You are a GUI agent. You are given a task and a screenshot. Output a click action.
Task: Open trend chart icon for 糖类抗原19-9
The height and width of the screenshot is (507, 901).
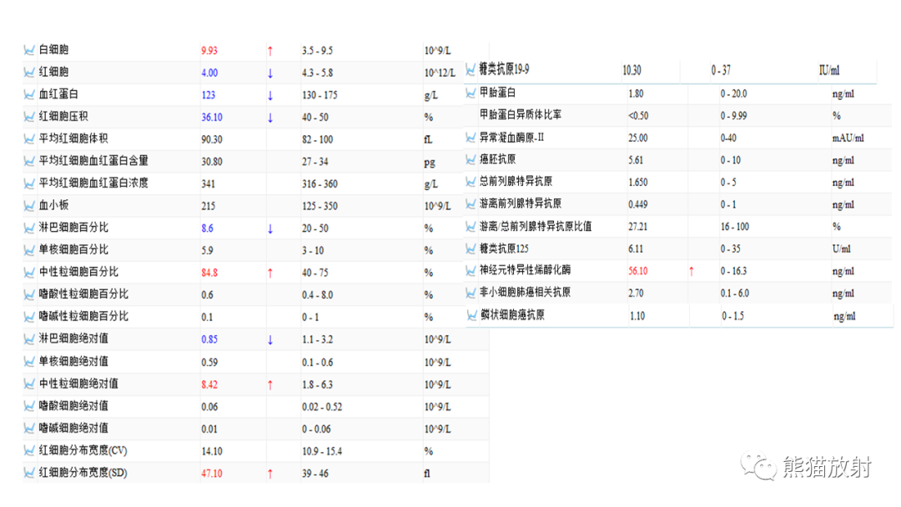(471, 70)
